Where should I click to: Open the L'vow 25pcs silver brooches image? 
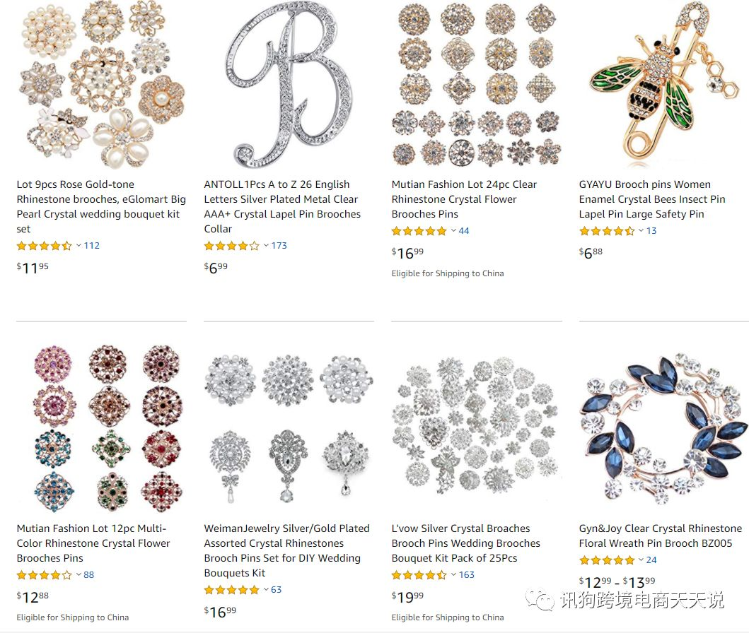point(476,427)
